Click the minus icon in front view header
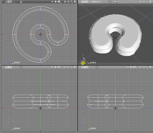Viewport: 153px width, 133px height. 52,67
